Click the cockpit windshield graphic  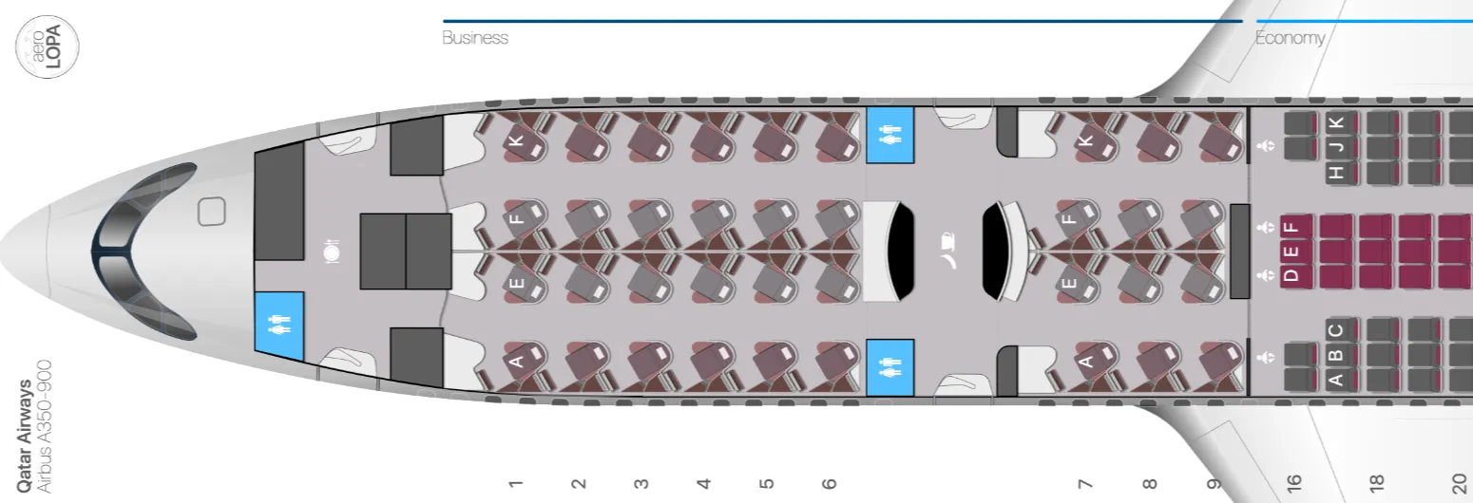[x=144, y=251]
